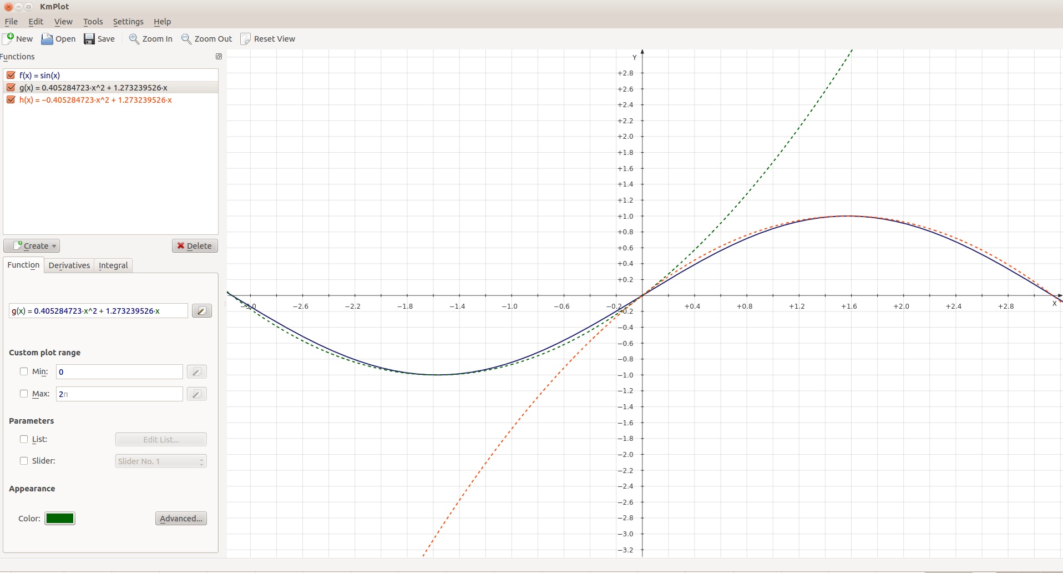Save the plot using the floppy icon
The image size is (1063, 573).
(89, 39)
